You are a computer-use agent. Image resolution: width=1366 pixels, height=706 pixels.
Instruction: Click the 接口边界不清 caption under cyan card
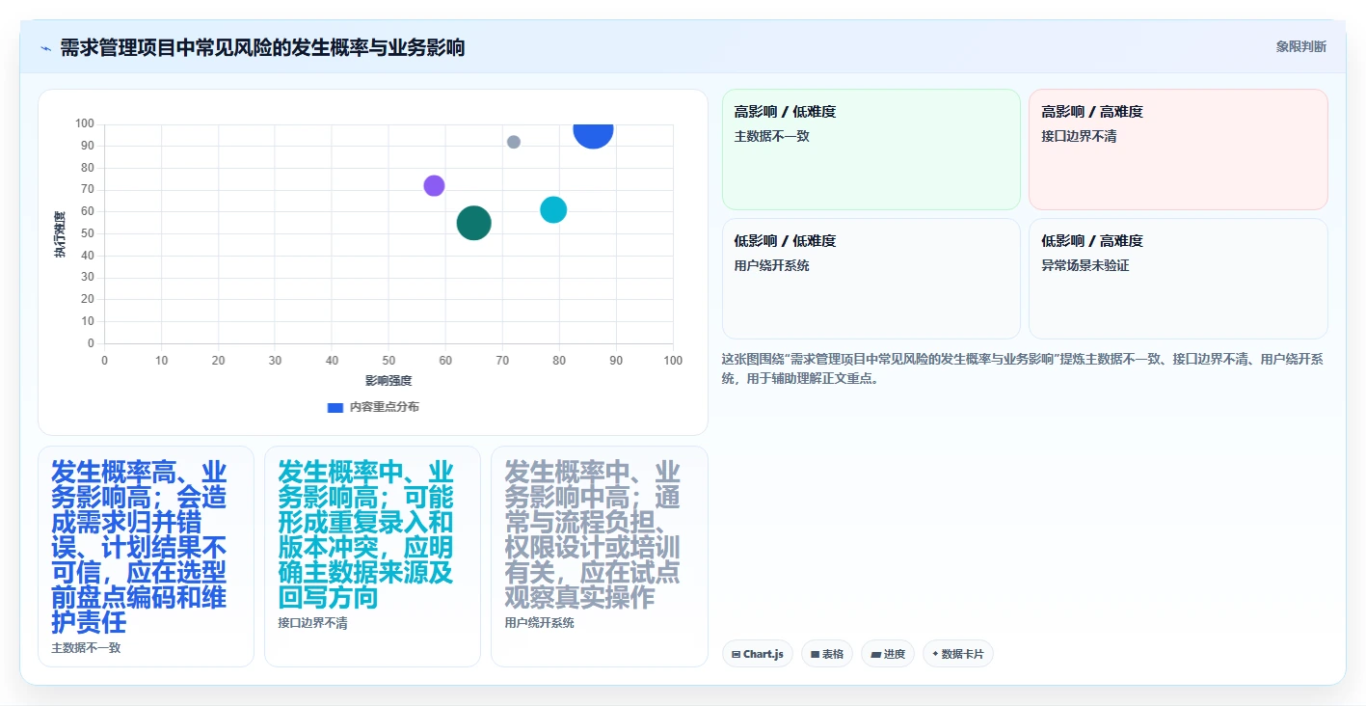coord(312,623)
